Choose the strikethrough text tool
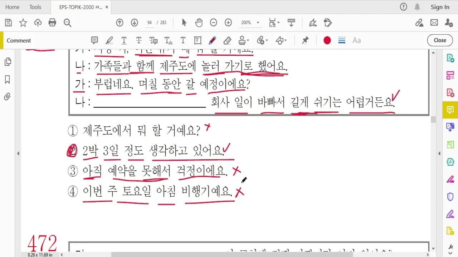The image size is (458, 257). 139,40
